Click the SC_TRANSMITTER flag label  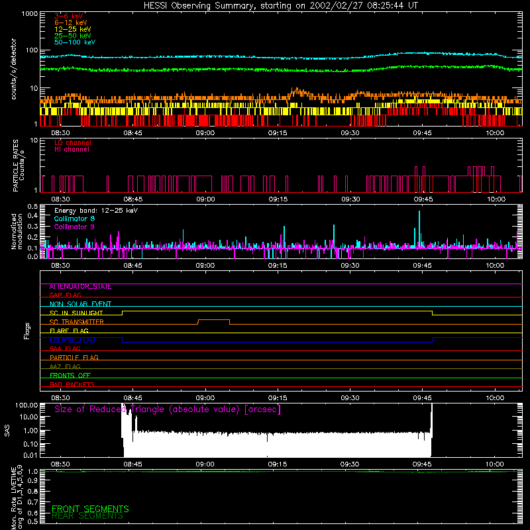point(76,322)
